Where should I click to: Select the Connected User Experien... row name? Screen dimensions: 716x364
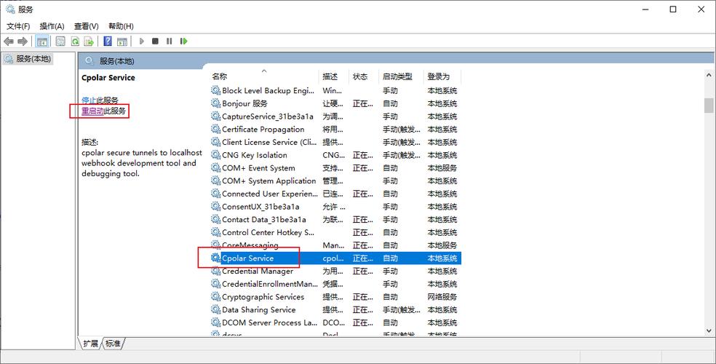(270, 194)
